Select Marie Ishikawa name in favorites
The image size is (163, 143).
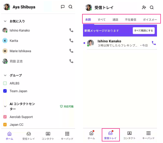(x=21, y=51)
